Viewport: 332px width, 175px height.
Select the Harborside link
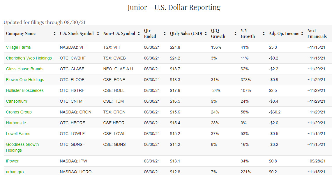16,123
